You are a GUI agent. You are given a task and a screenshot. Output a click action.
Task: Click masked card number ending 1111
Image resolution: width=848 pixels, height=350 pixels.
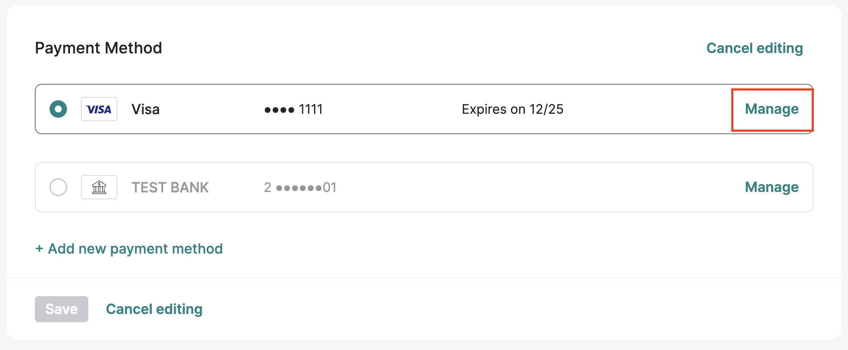point(294,109)
